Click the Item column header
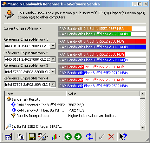 (36, 94)
